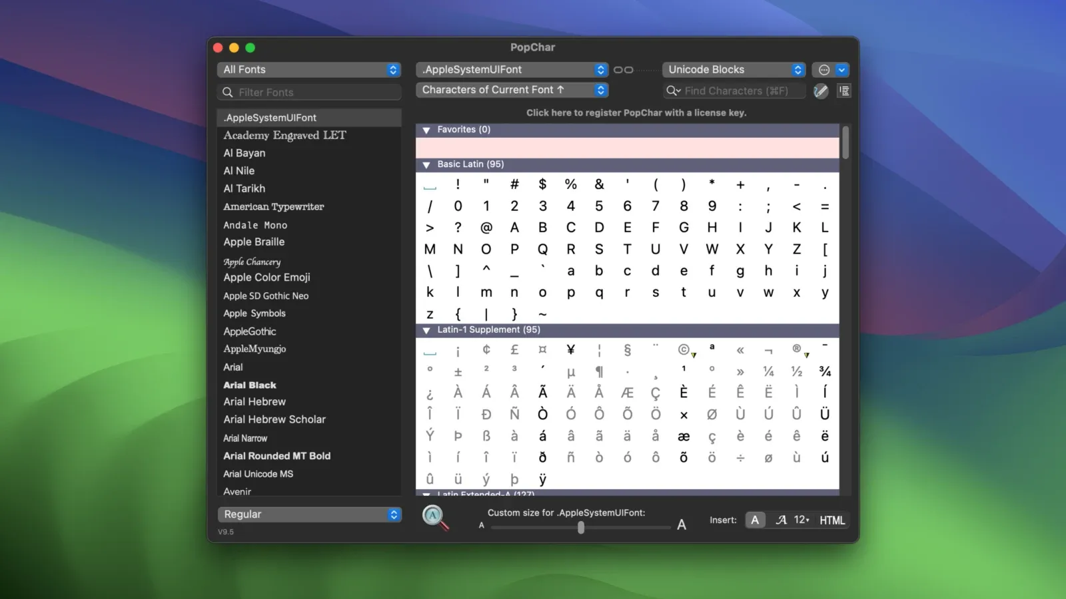
Task: Collapse the Basic Latin section
Action: 426,164
